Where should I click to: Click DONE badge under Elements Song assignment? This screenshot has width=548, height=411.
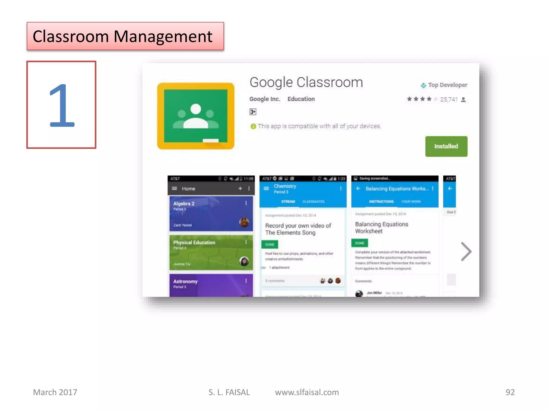pos(270,244)
